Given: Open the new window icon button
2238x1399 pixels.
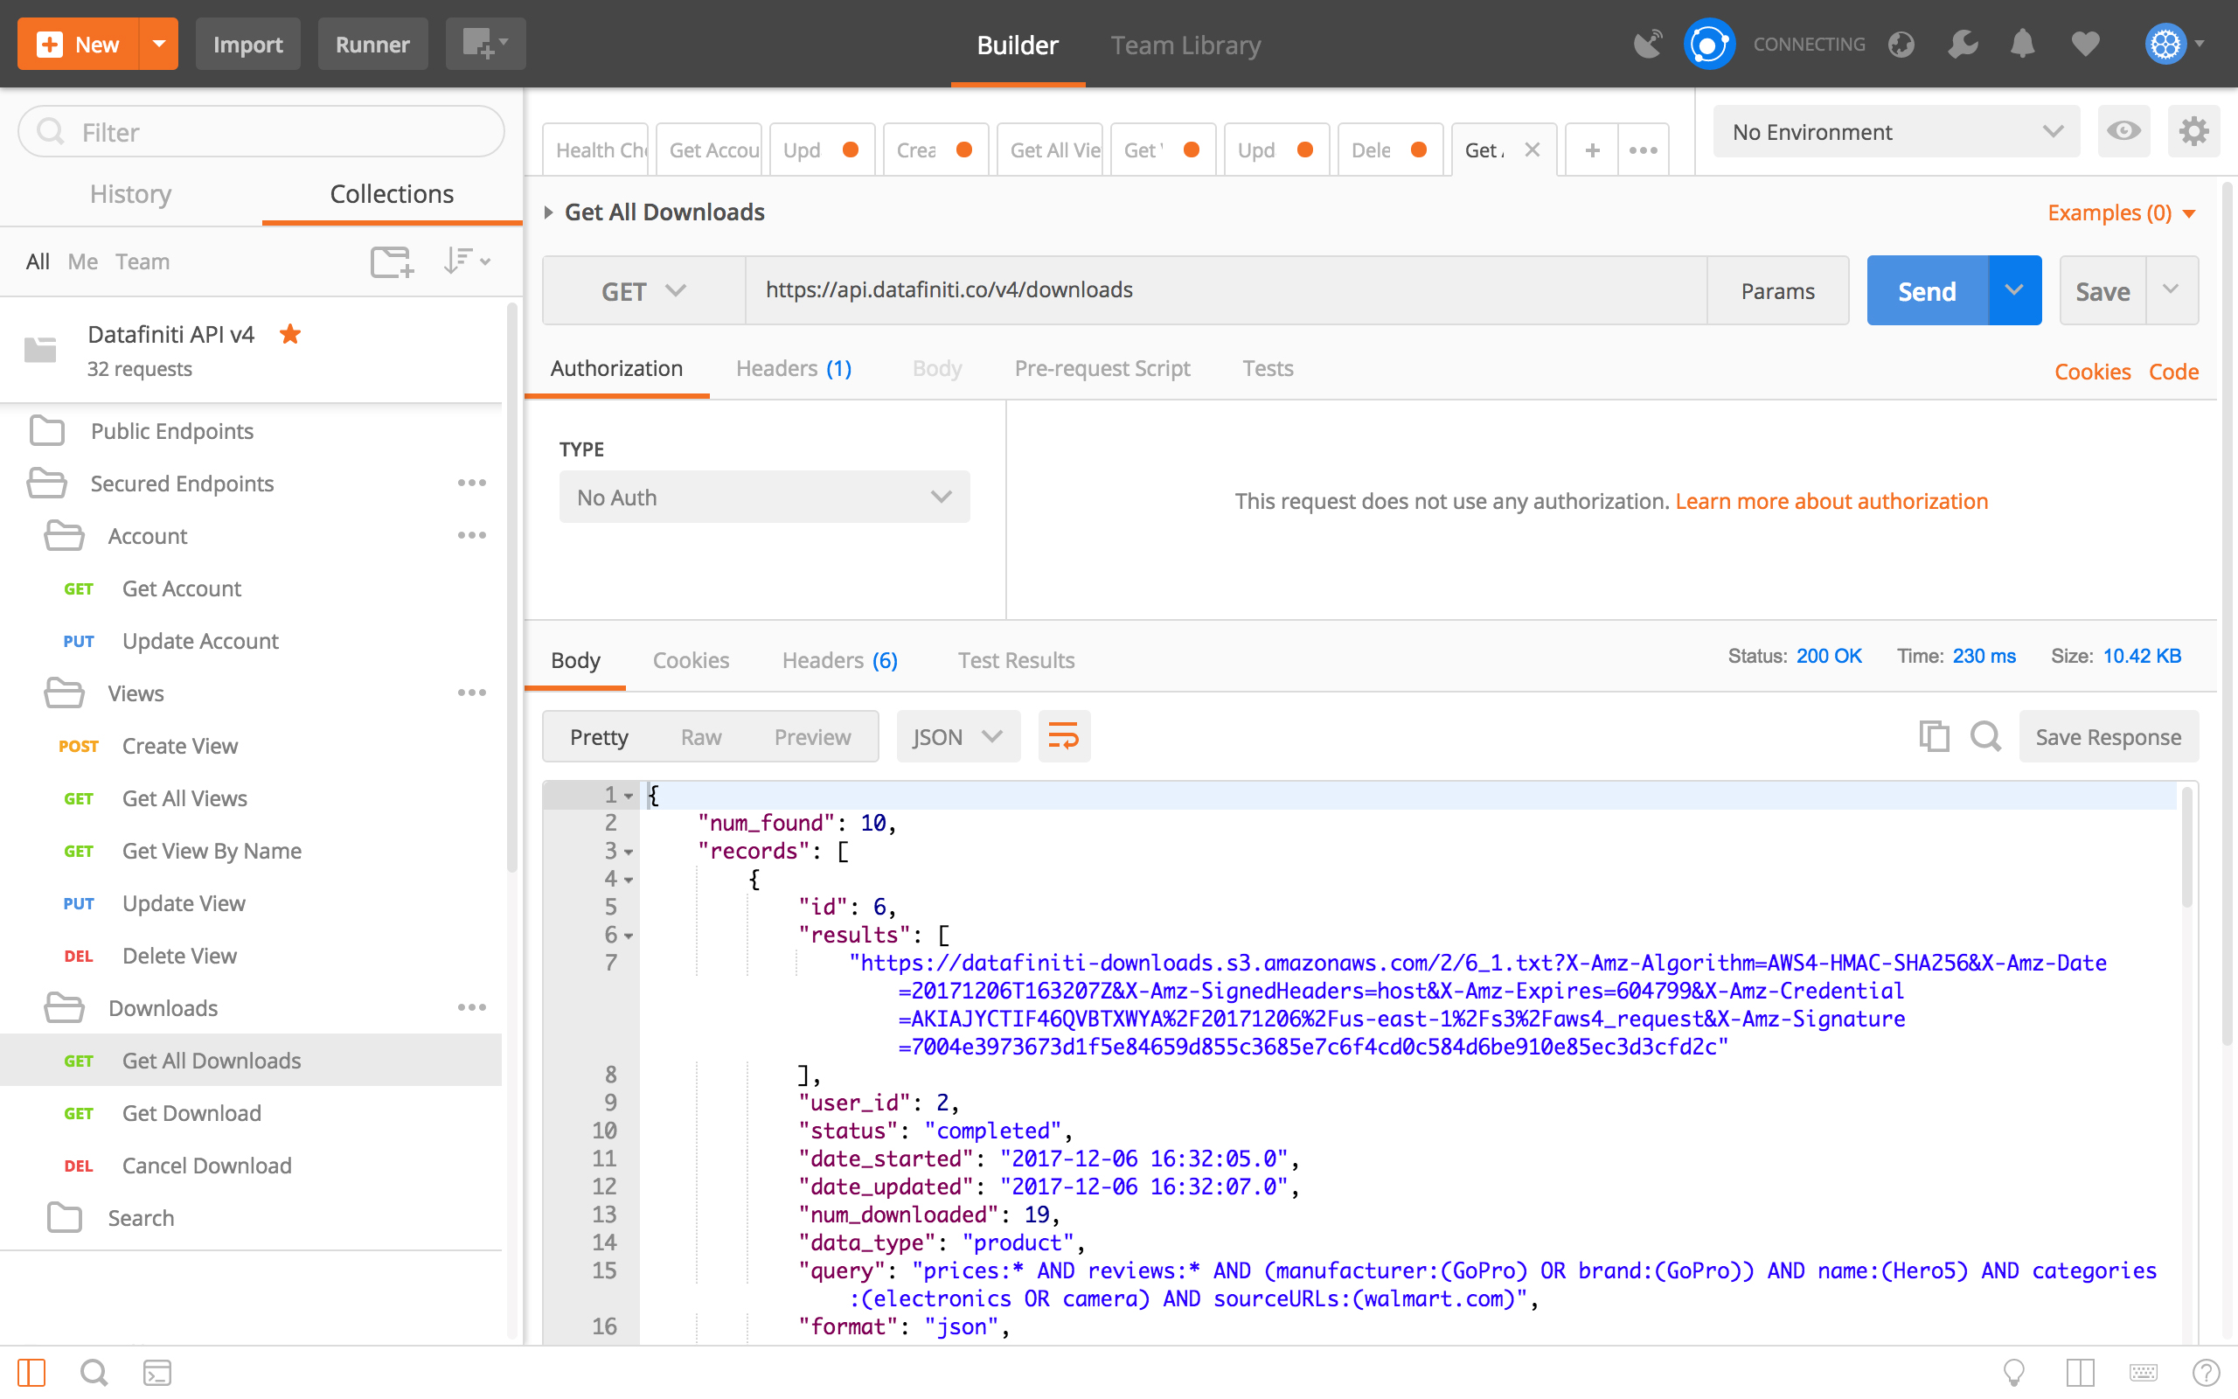Looking at the screenshot, I should tap(484, 44).
